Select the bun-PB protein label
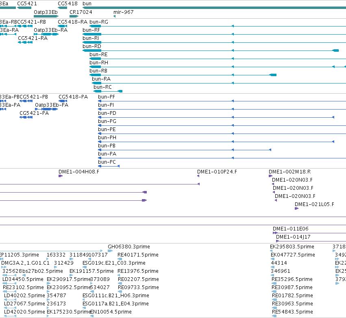 point(107,146)
